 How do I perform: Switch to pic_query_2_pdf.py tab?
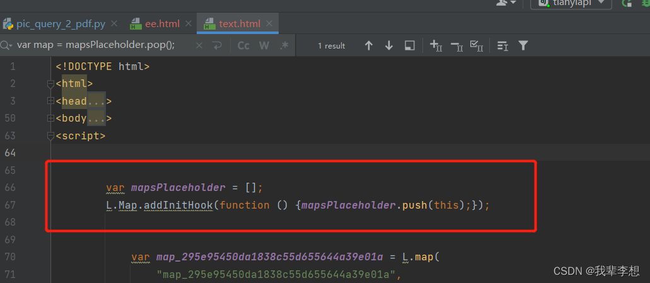[x=61, y=24]
